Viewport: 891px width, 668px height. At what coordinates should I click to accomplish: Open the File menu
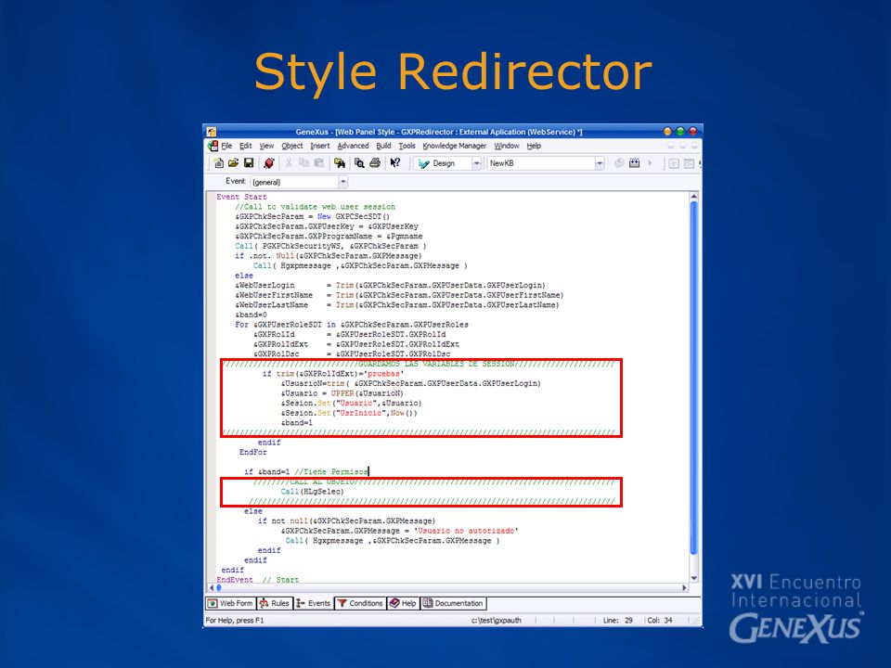click(x=226, y=146)
